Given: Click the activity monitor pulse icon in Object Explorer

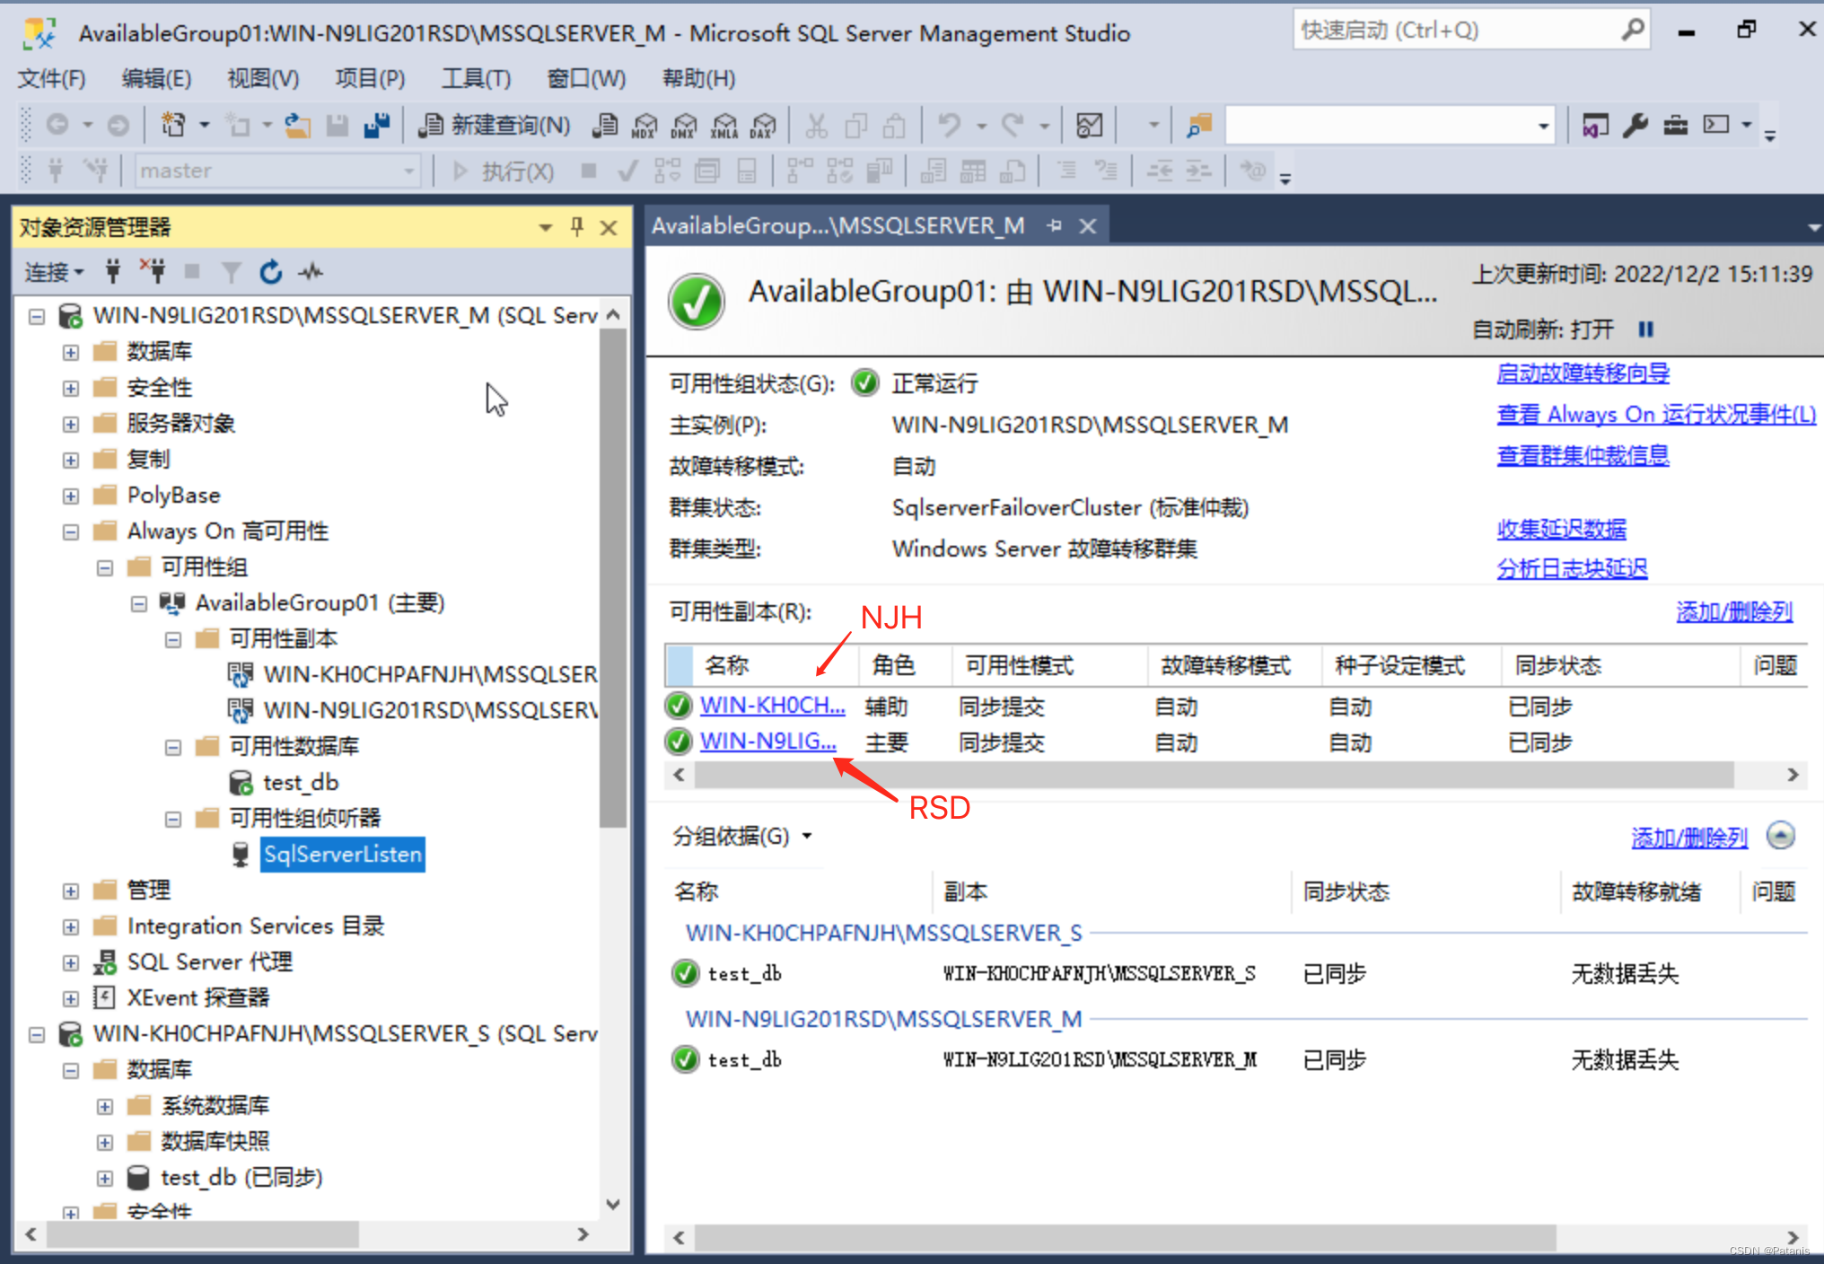Looking at the screenshot, I should [311, 271].
